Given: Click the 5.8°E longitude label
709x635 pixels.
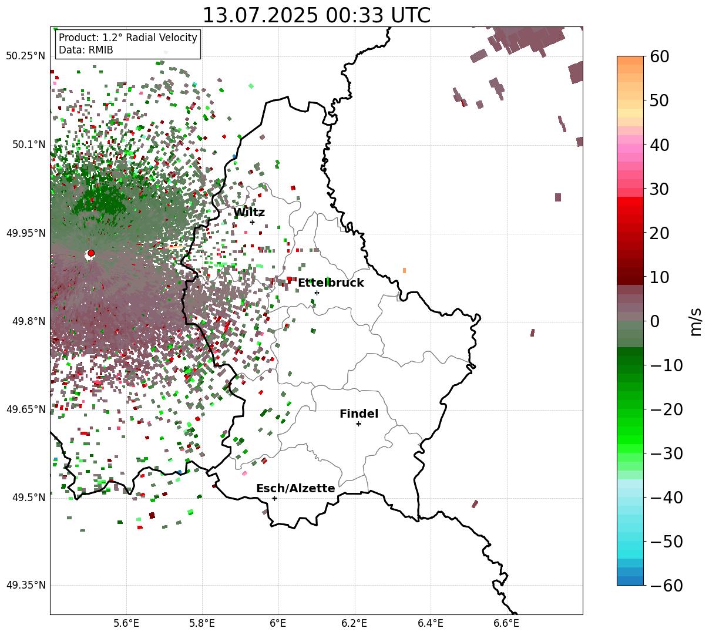Looking at the screenshot, I should point(203,623).
